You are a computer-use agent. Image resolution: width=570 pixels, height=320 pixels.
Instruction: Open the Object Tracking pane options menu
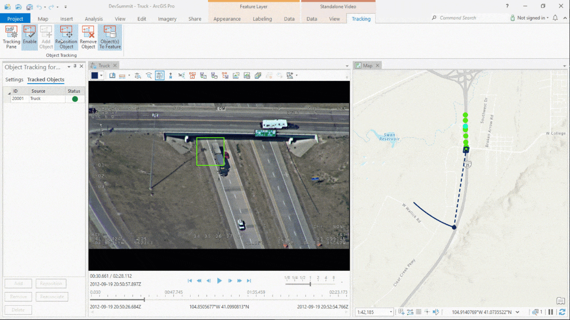coord(69,67)
